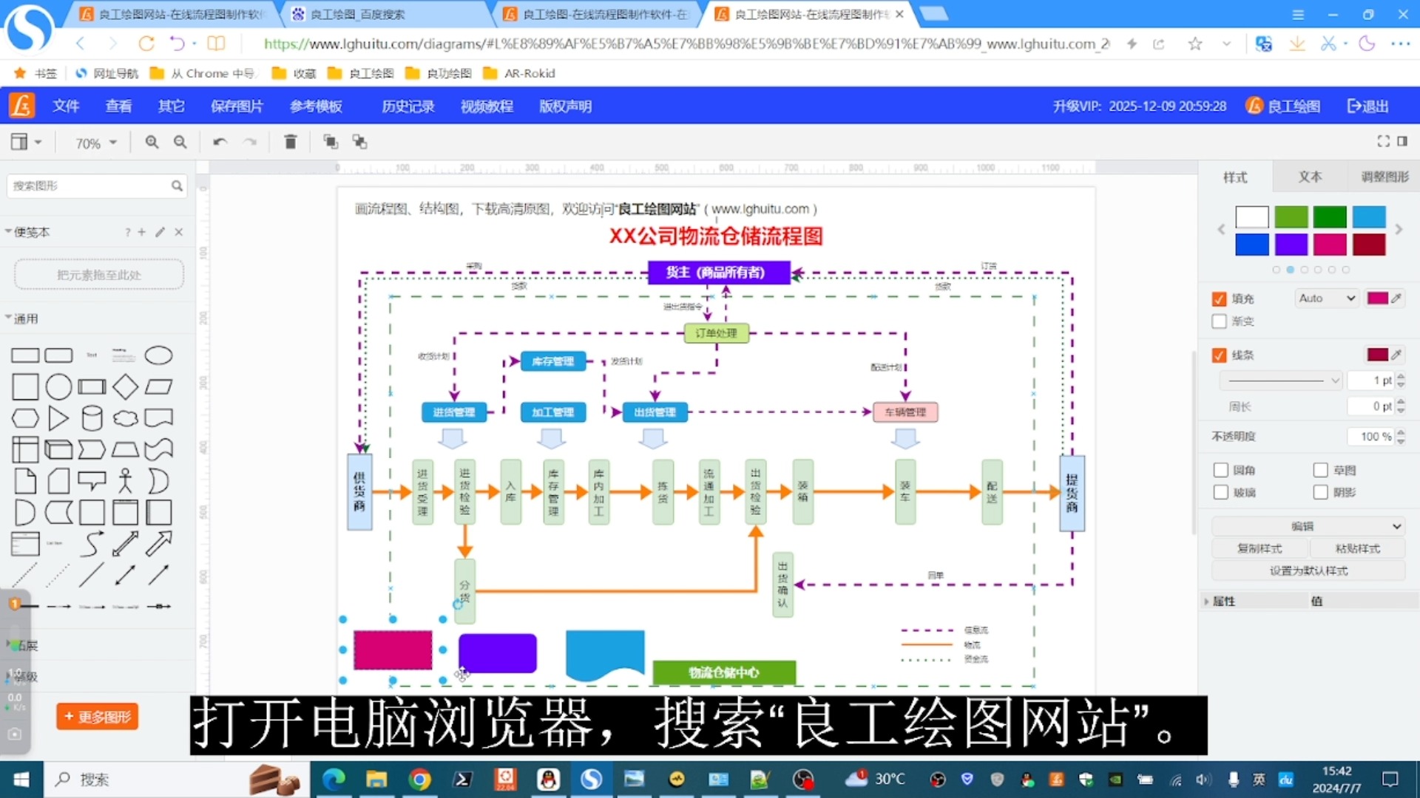Check the 阴影 shadow checkbox
The width and height of the screenshot is (1420, 798).
tap(1321, 492)
